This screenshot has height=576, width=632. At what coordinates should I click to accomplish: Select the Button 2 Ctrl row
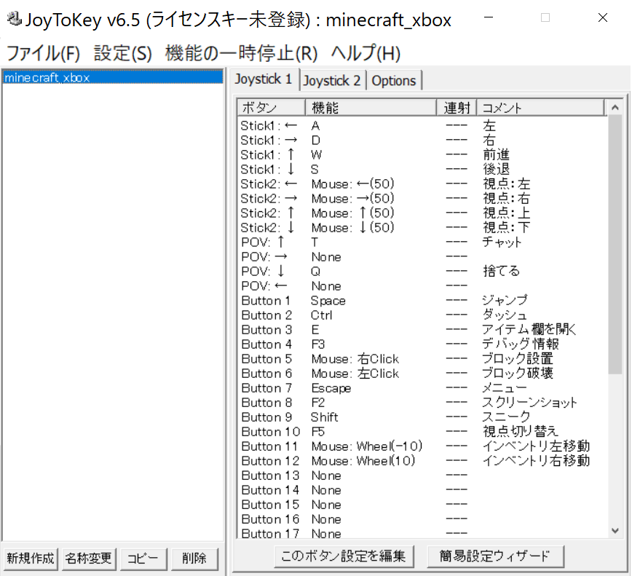coord(422,315)
